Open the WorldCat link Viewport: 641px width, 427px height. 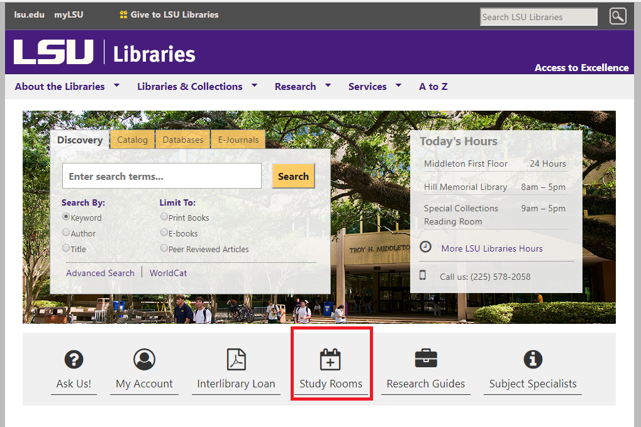pyautogui.click(x=168, y=273)
